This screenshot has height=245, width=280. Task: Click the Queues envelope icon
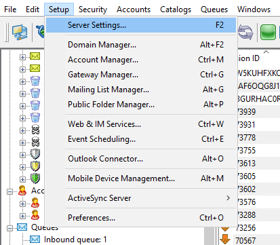pos(22,227)
